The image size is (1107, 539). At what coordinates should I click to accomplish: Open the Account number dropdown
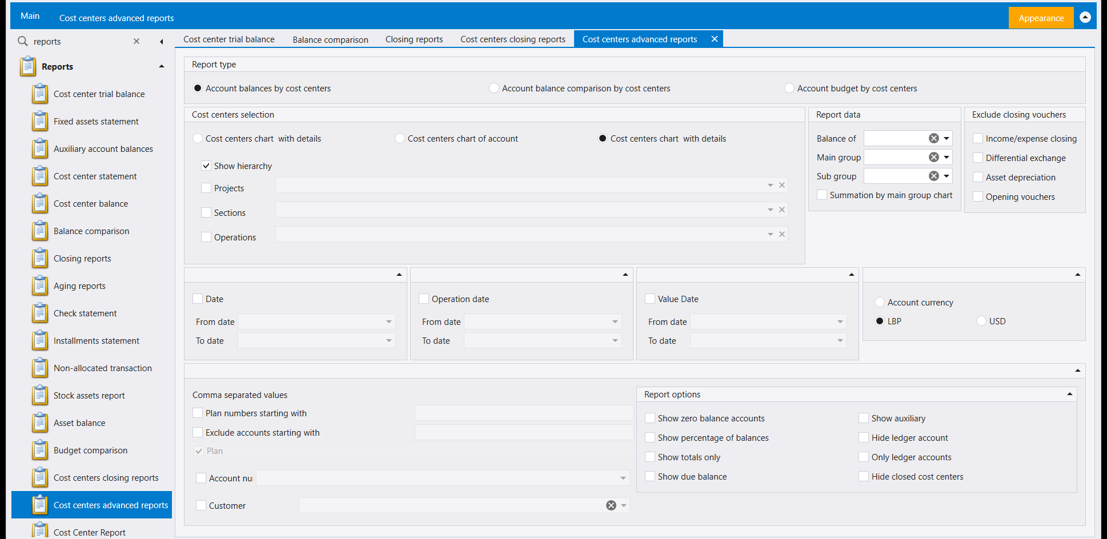pos(623,478)
